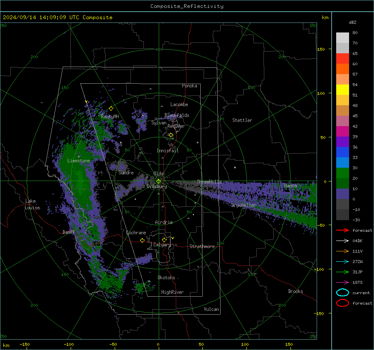Click the plus marker south of Stettler

[x=235, y=167]
